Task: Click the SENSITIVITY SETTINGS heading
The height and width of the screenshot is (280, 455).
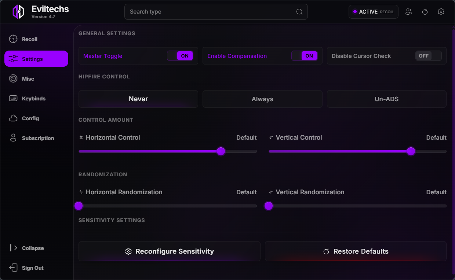Action: point(112,220)
